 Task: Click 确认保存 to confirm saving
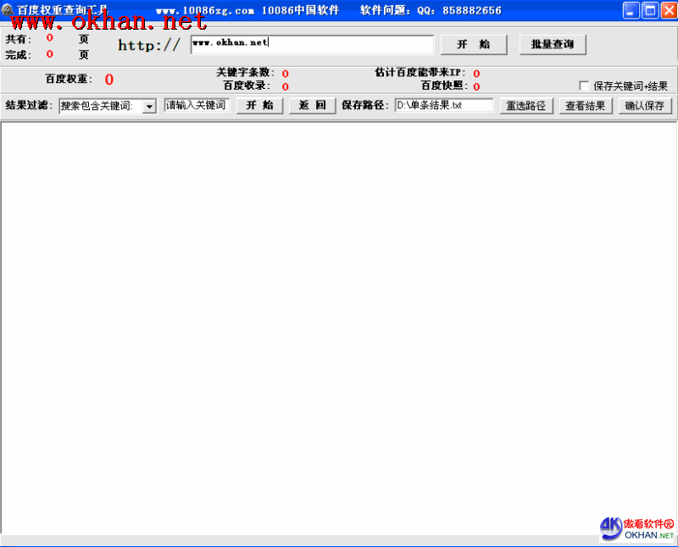pos(645,106)
